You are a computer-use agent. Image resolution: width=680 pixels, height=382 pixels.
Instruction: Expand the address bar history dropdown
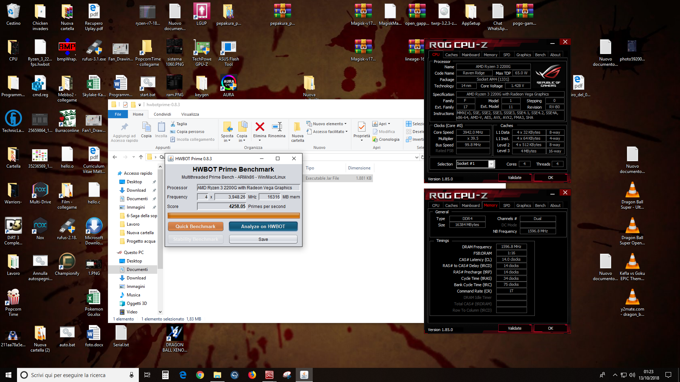[416, 157]
